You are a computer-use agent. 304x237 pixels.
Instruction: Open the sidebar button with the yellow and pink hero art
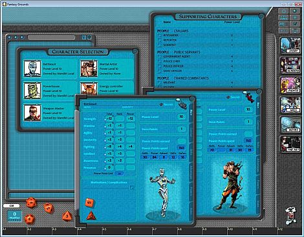tap(290, 85)
